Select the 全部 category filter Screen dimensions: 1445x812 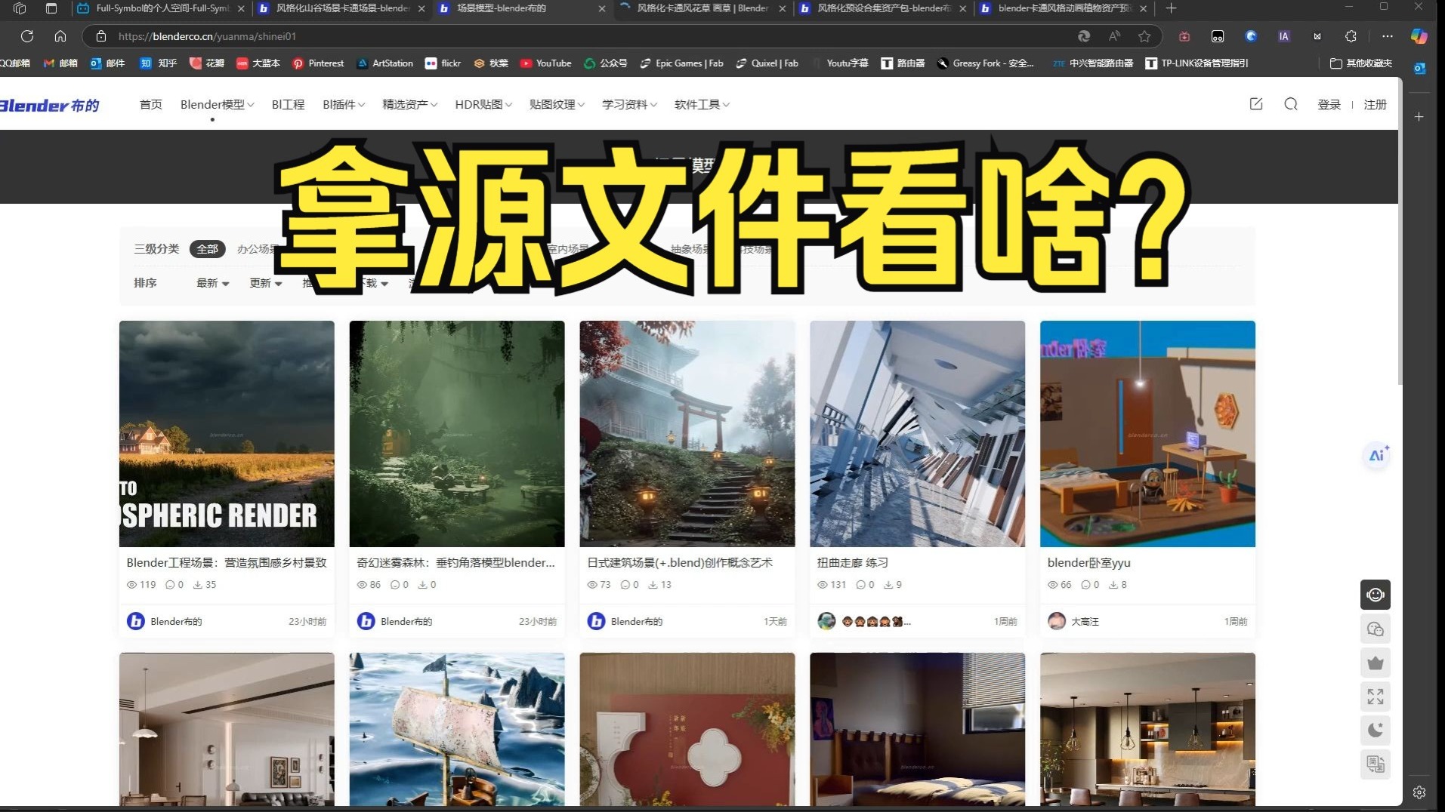coord(208,249)
